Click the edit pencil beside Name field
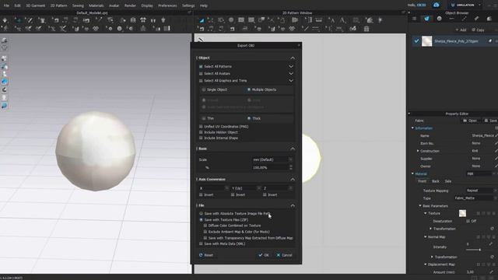 496,135
